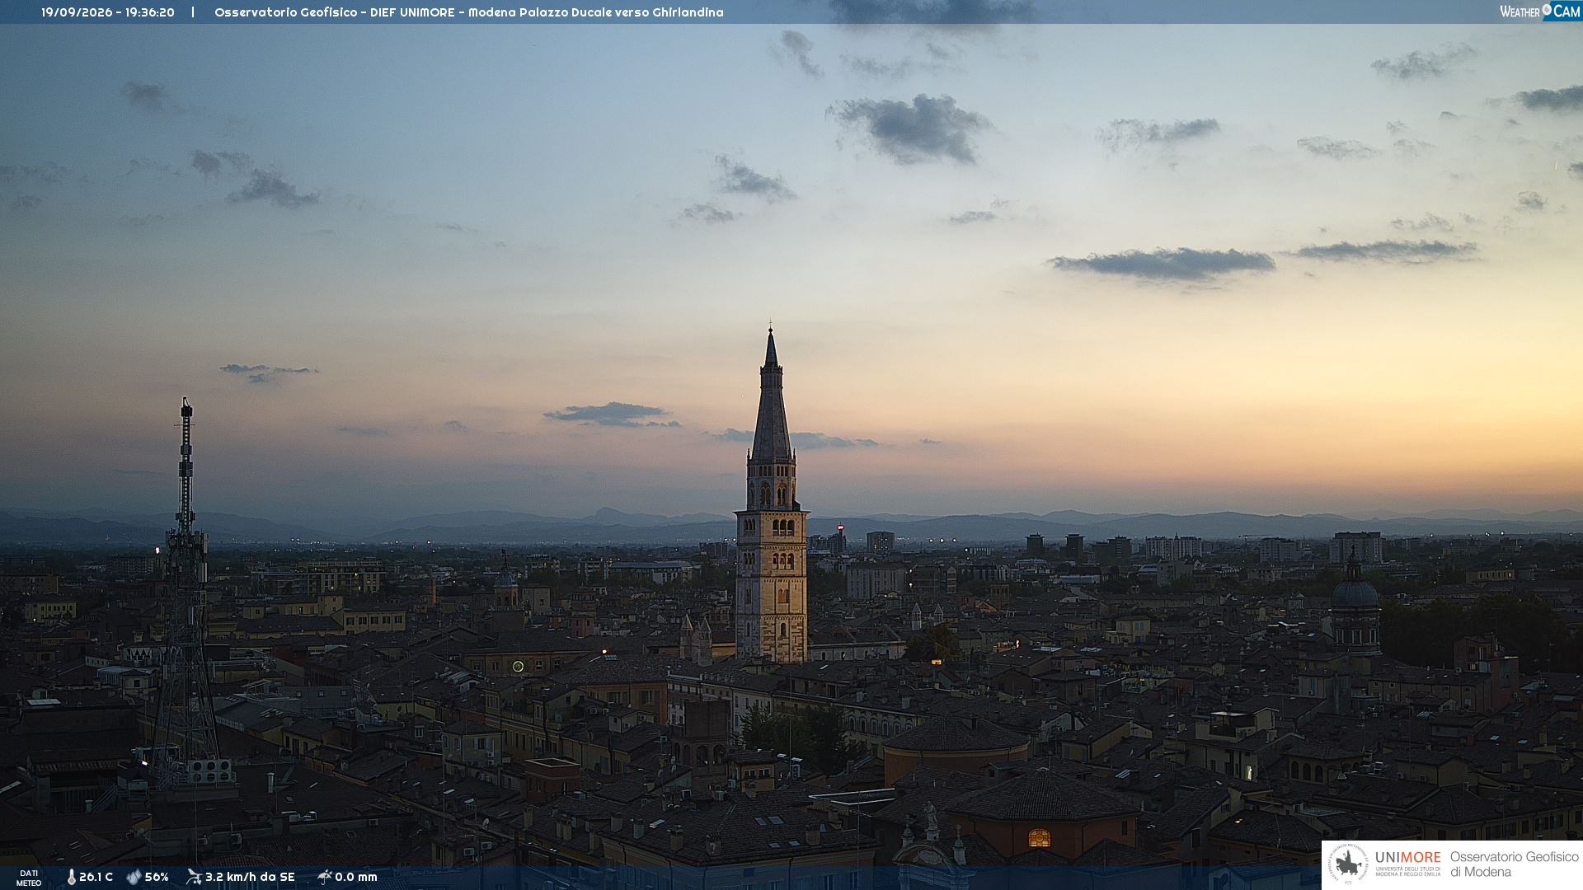Click the WeatherCam logo

point(1540,12)
